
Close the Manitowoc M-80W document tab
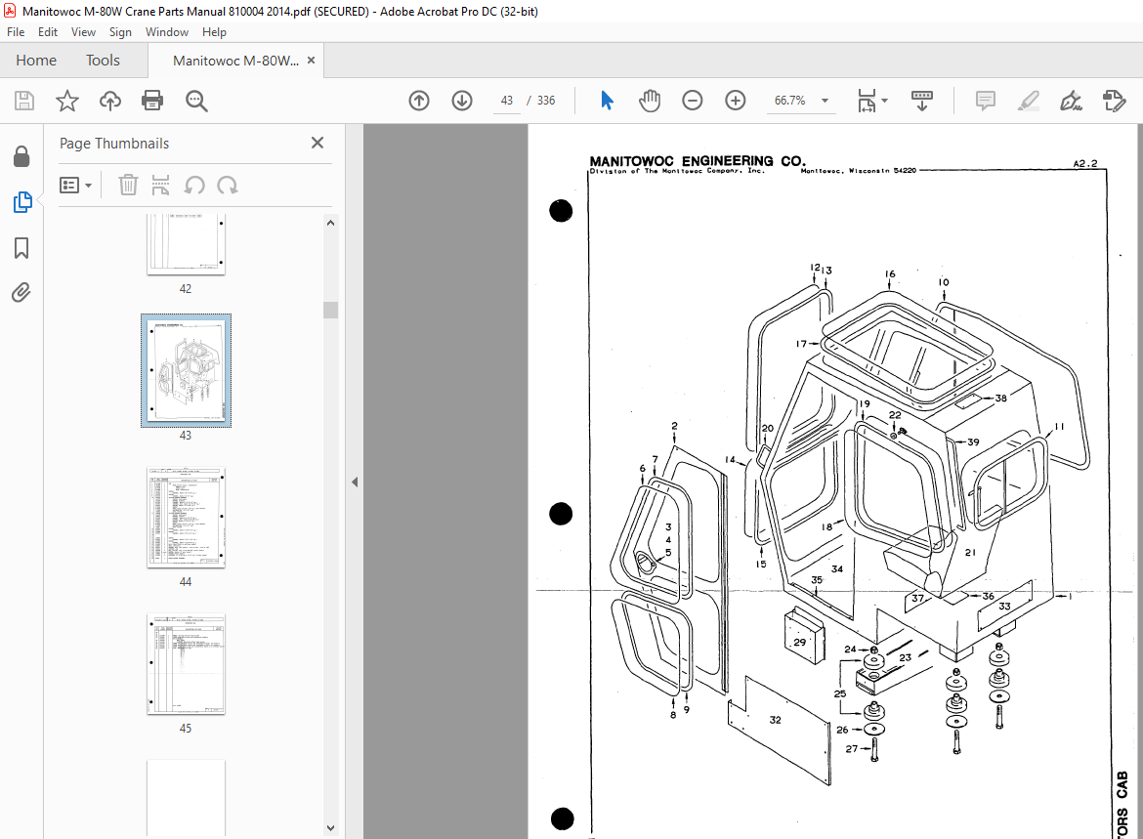point(312,61)
